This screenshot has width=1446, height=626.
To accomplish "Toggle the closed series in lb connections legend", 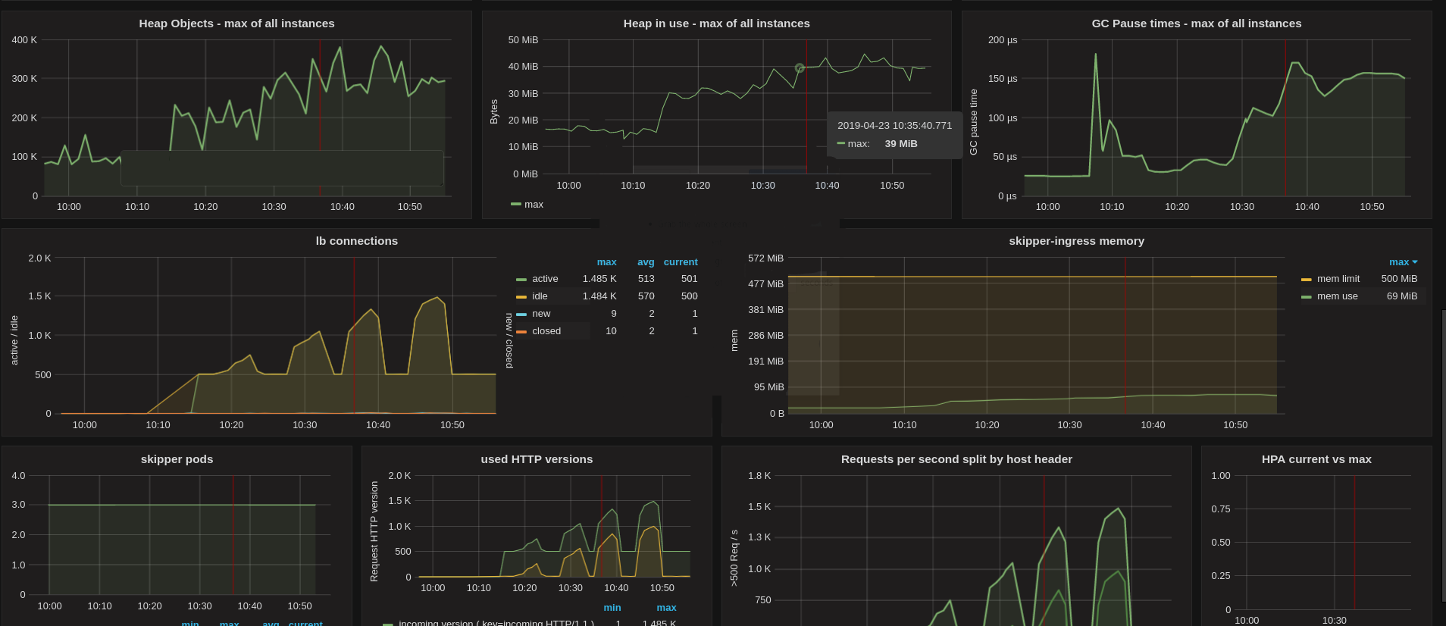I will coord(546,331).
